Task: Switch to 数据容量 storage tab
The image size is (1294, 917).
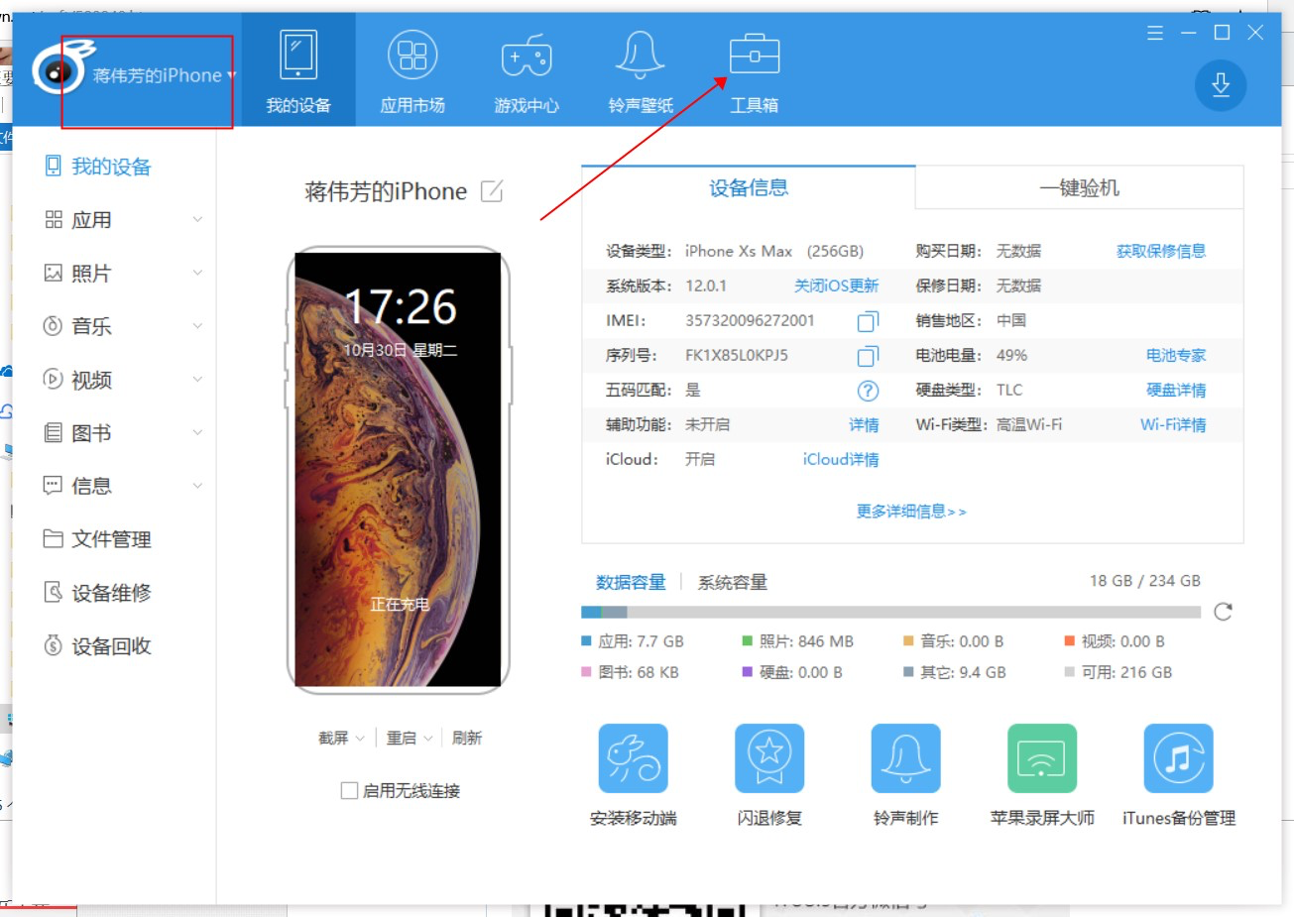Action: click(x=631, y=582)
